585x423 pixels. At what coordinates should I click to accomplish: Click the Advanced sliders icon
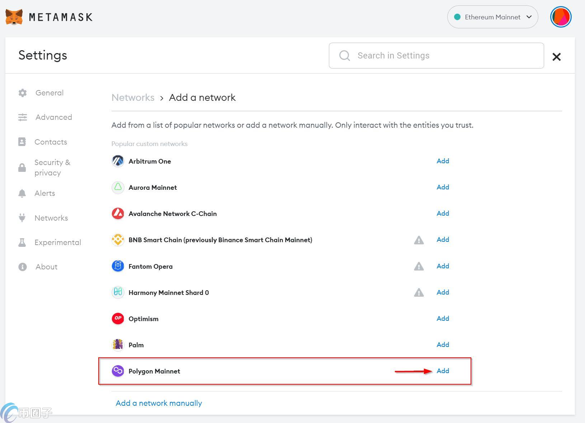23,117
